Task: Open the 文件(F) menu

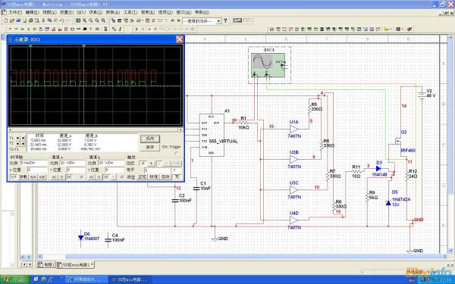Action: point(15,12)
